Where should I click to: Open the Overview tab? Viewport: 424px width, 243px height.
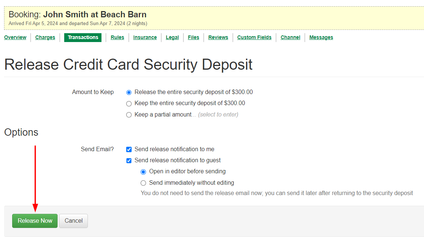coord(15,37)
